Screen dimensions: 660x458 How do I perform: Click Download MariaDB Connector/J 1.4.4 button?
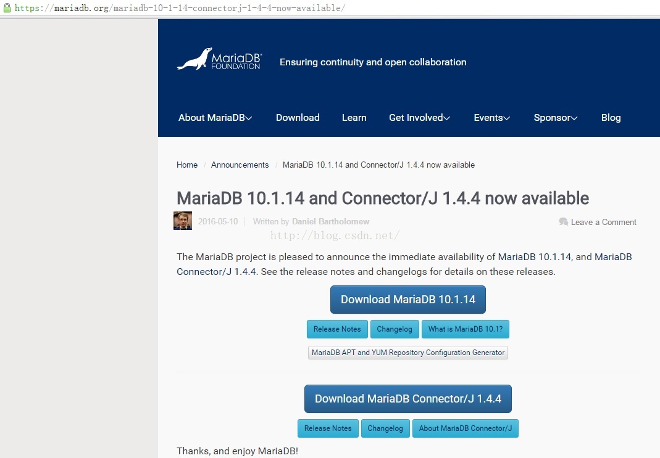[408, 399]
